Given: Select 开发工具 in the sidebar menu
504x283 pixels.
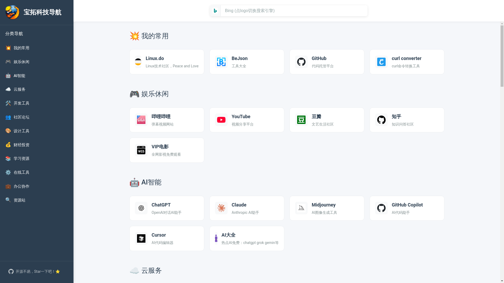Looking at the screenshot, I should [x=37, y=103].
